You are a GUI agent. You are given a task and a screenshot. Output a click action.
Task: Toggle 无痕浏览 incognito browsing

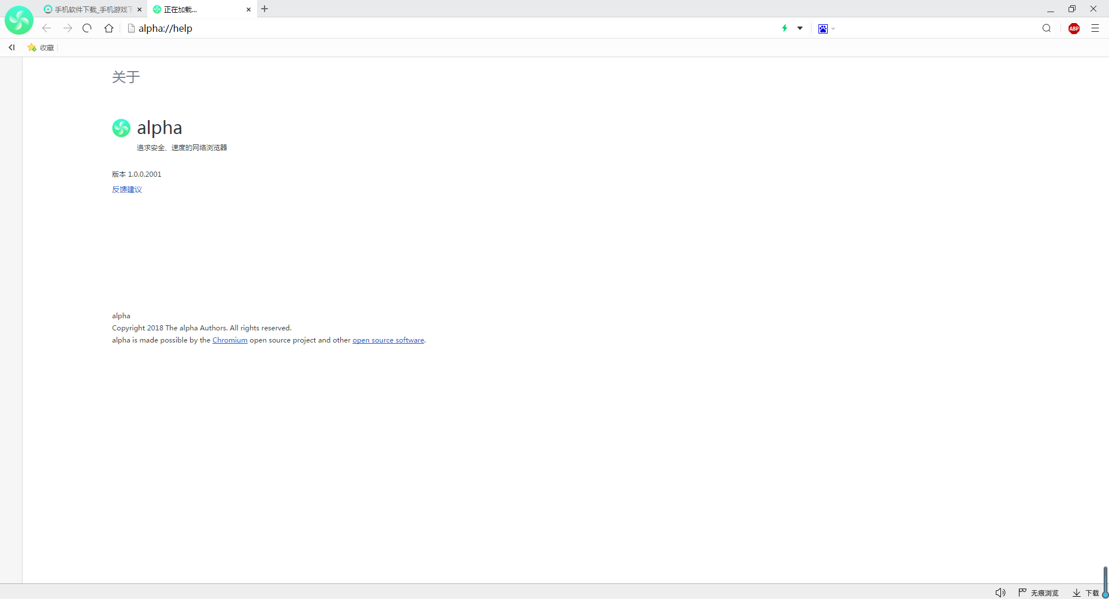click(x=1039, y=593)
